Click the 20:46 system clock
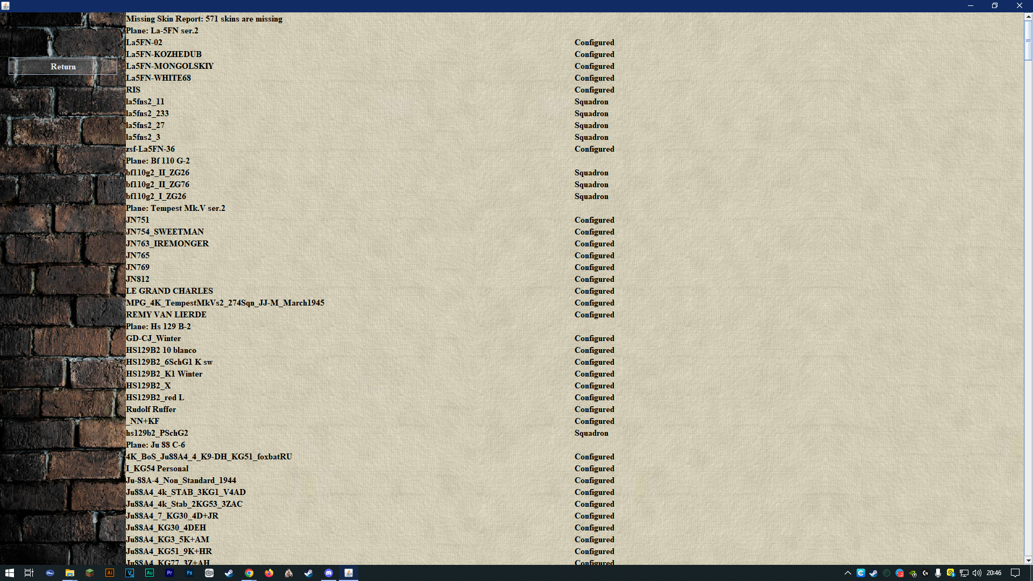Image resolution: width=1033 pixels, height=581 pixels. [x=994, y=573]
